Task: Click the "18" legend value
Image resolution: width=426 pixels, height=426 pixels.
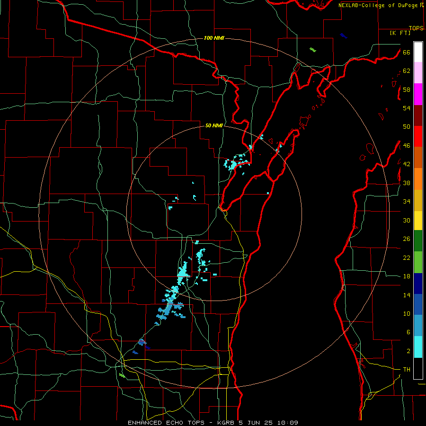Action: 407,276
